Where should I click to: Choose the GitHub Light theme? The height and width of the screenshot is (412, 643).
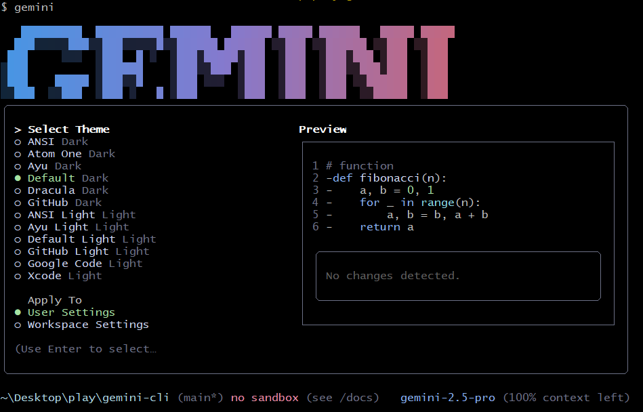point(82,251)
